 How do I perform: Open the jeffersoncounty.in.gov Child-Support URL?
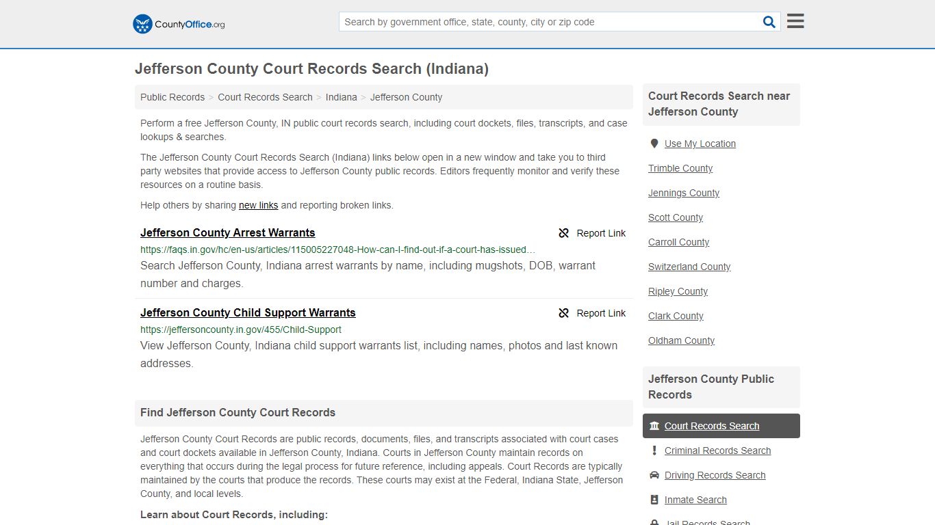pyautogui.click(x=241, y=329)
